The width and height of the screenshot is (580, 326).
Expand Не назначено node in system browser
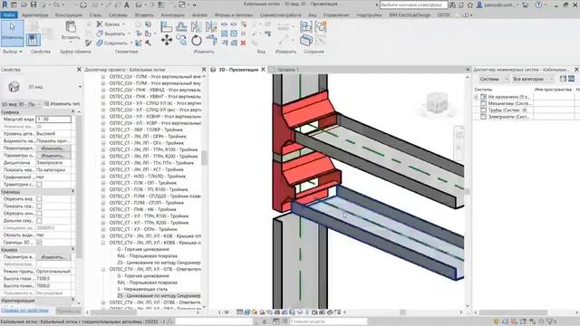click(476, 97)
